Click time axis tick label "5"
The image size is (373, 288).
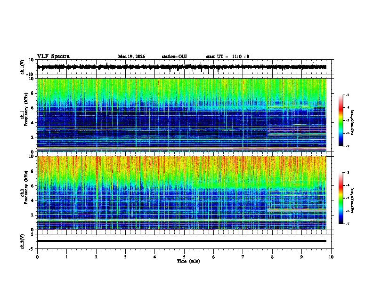coord(184,257)
